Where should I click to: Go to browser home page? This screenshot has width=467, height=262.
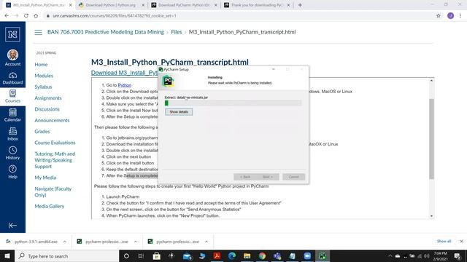(x=36, y=16)
